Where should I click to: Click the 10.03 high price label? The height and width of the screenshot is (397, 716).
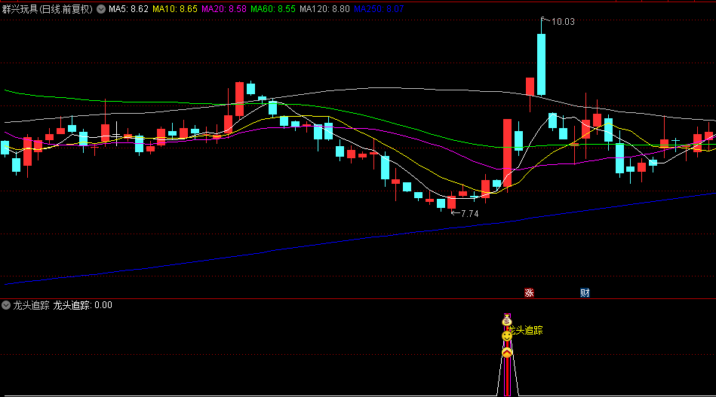coord(563,22)
